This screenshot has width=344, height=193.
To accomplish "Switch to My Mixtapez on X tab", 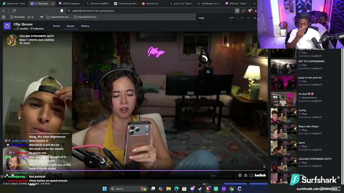I will click(209, 3).
